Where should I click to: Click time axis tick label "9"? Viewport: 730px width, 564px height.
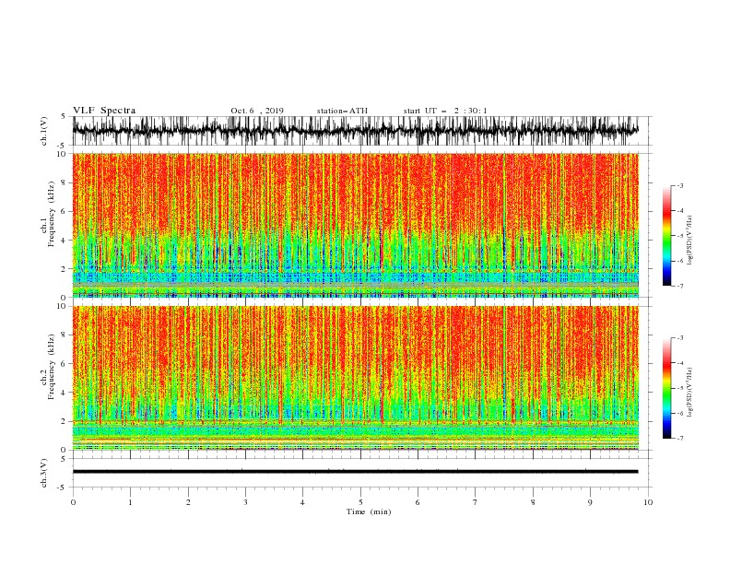(590, 502)
